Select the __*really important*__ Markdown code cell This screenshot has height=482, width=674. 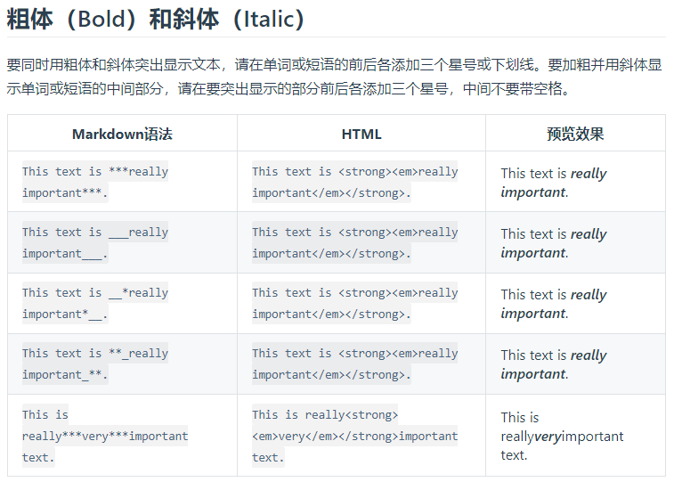point(95,303)
